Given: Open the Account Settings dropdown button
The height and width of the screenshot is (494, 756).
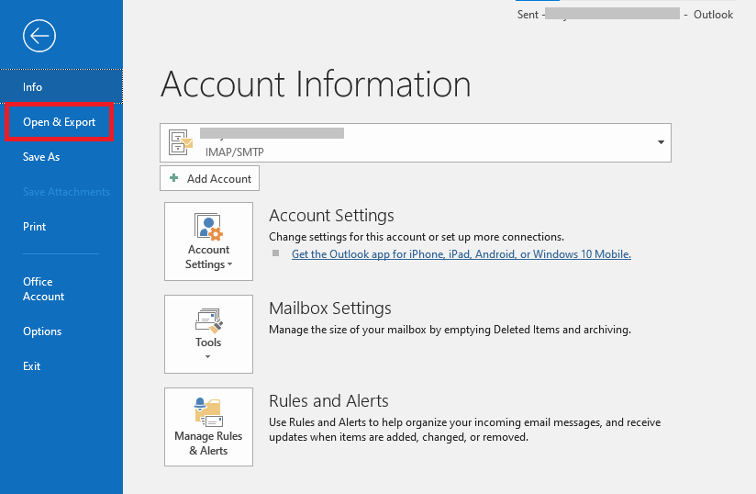Looking at the screenshot, I should click(208, 241).
